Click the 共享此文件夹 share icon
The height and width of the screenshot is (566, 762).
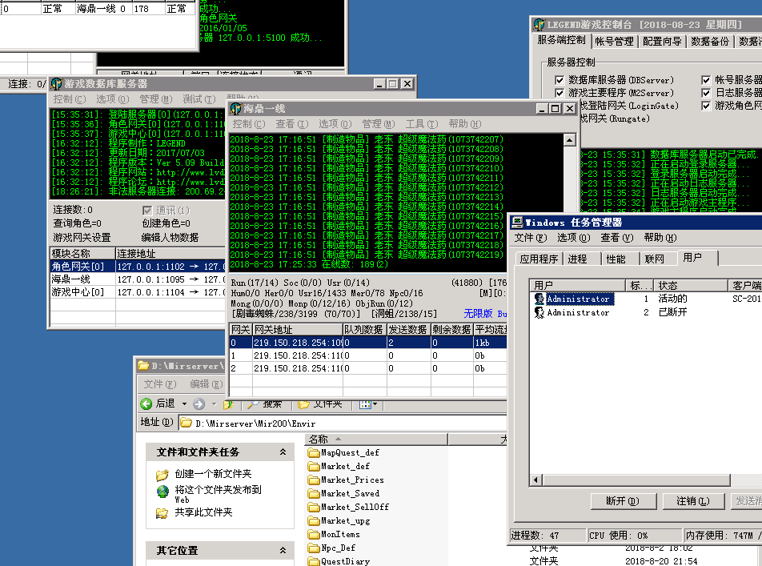tap(162, 512)
